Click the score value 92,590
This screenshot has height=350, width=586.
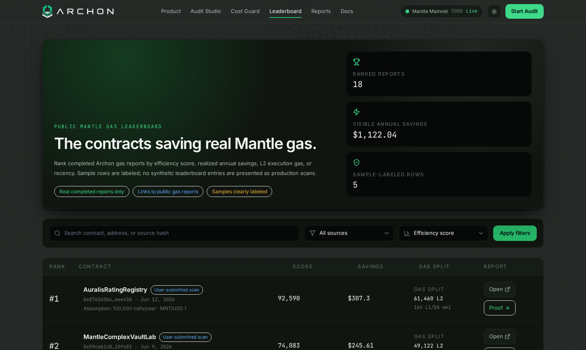[x=289, y=298]
